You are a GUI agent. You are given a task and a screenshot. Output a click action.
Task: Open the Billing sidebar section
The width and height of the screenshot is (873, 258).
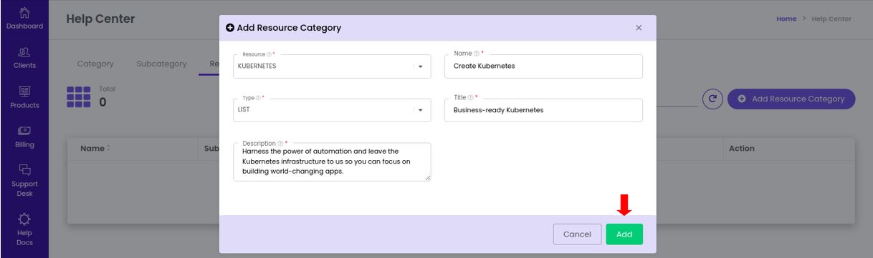click(25, 137)
